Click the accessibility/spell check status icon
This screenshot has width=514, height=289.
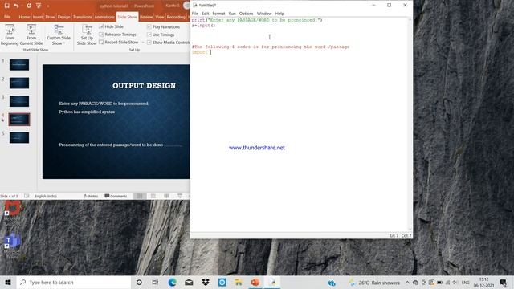tap(27, 196)
